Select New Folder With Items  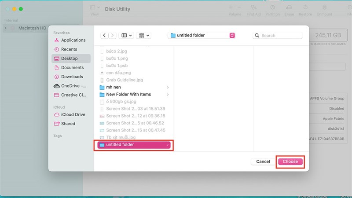point(134,95)
